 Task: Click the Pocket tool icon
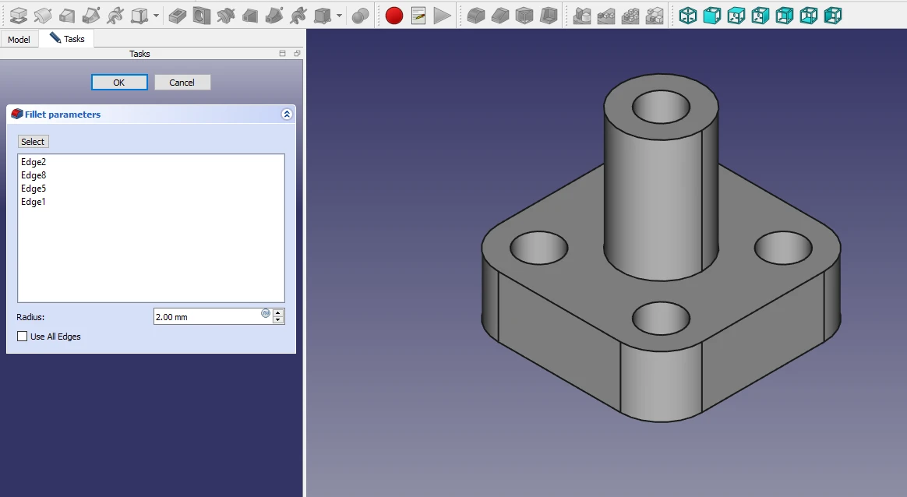pos(177,15)
